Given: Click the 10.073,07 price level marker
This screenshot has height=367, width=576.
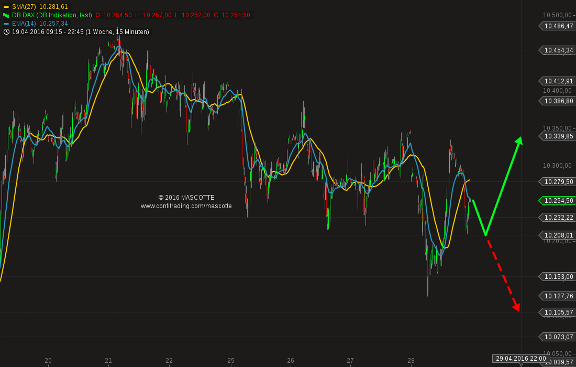Looking at the screenshot, I should 556,337.
